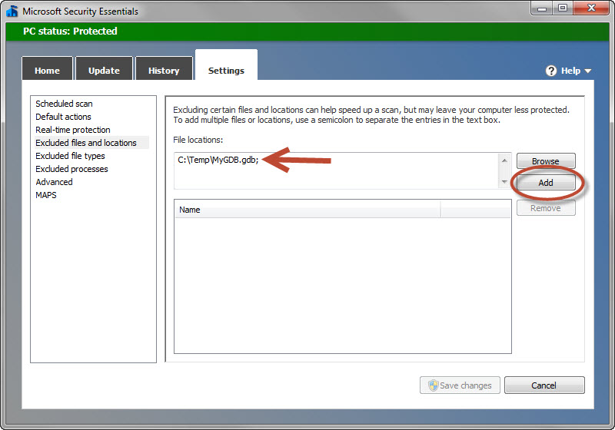The width and height of the screenshot is (615, 430).
Task: Choose Real-time protection settings
Action: [x=73, y=130]
